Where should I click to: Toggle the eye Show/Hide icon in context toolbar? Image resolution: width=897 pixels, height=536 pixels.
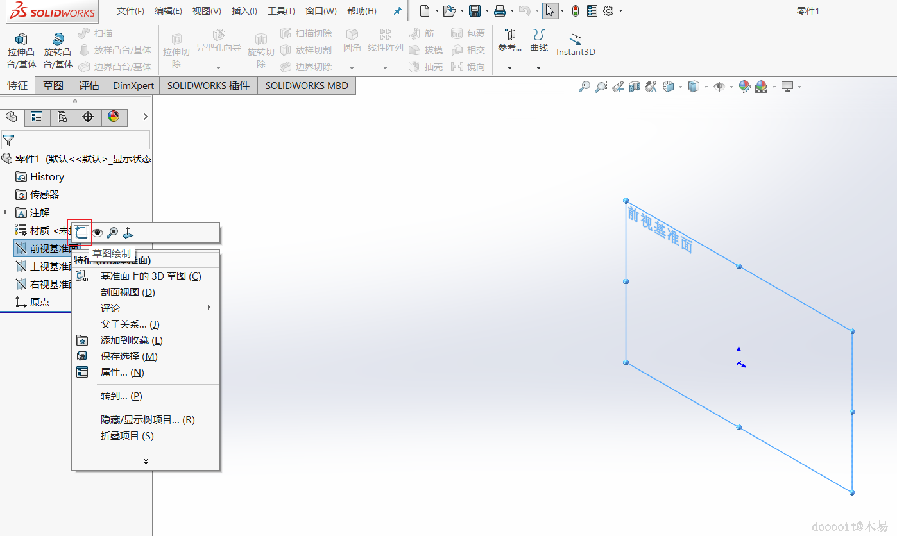pos(97,233)
